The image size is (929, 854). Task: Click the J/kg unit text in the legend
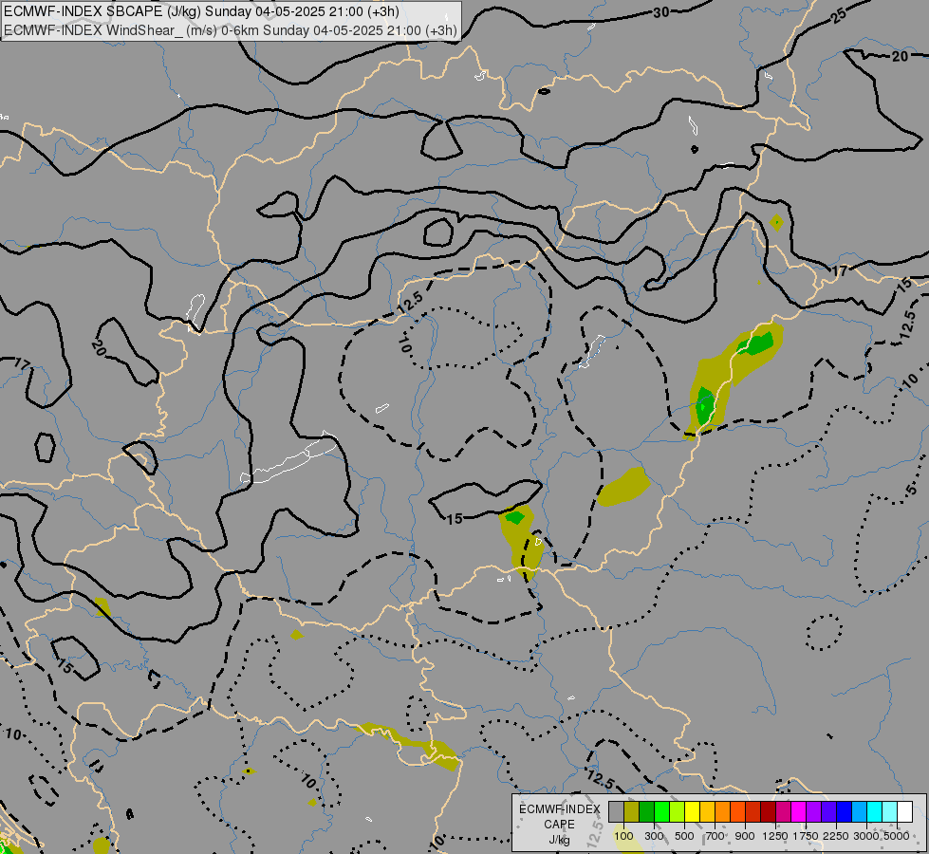pos(559,840)
